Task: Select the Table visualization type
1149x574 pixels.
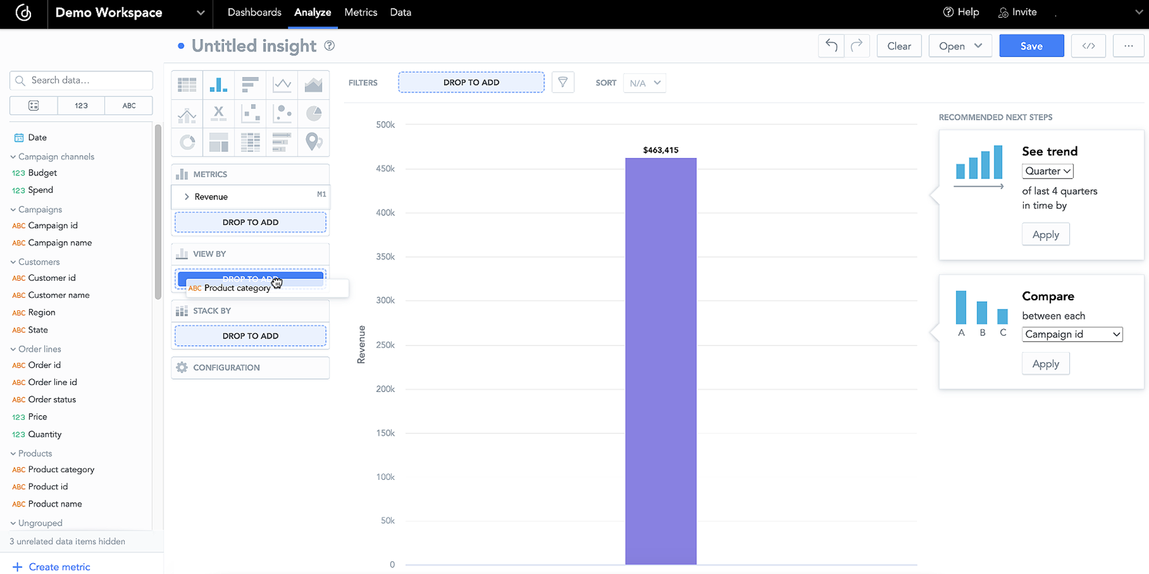Action: coord(187,84)
